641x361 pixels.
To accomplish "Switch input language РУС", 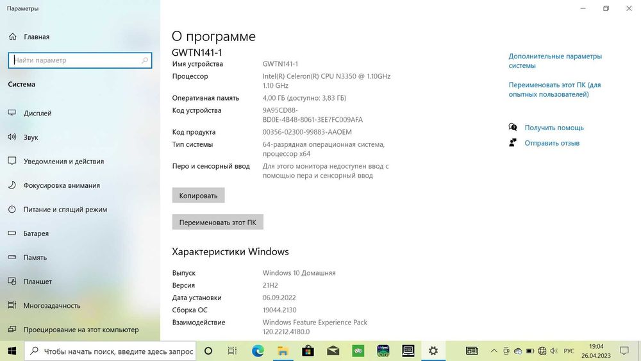I will (569, 351).
